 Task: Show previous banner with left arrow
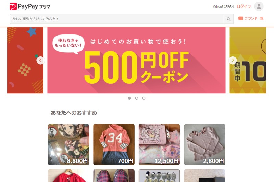click(40, 60)
